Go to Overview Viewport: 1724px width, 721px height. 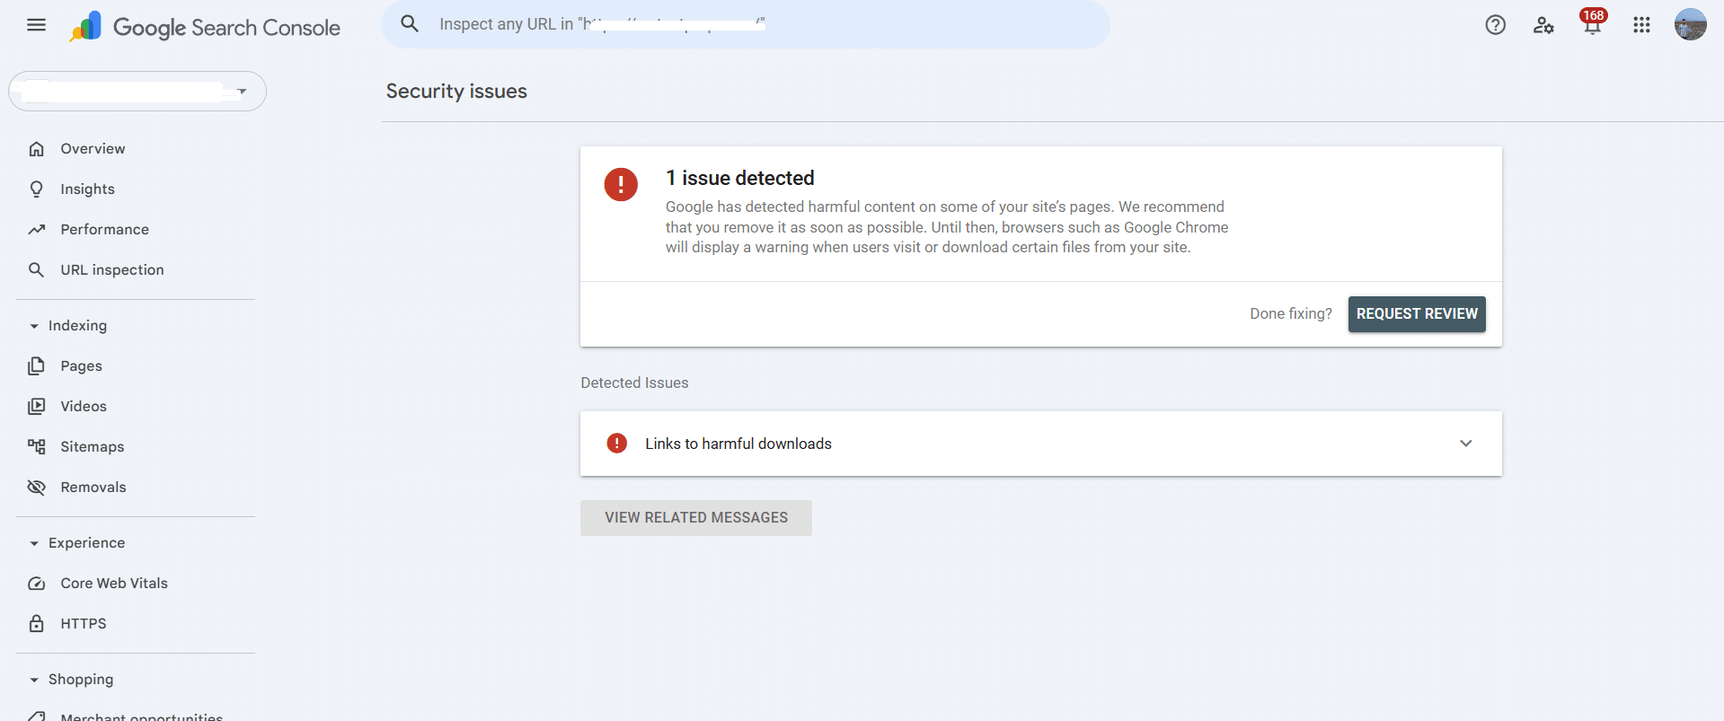point(93,149)
